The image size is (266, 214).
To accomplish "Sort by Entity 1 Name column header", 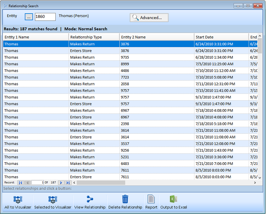I will pos(36,37).
